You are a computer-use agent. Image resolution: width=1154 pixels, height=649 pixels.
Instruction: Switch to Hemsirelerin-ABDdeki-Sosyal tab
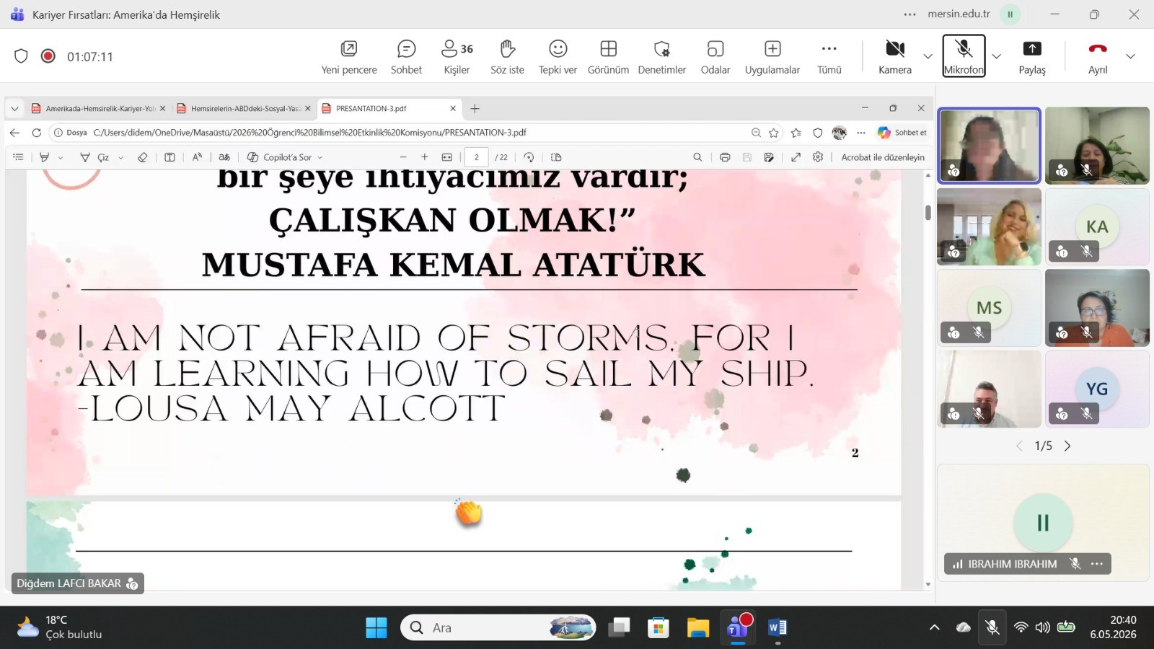(244, 108)
